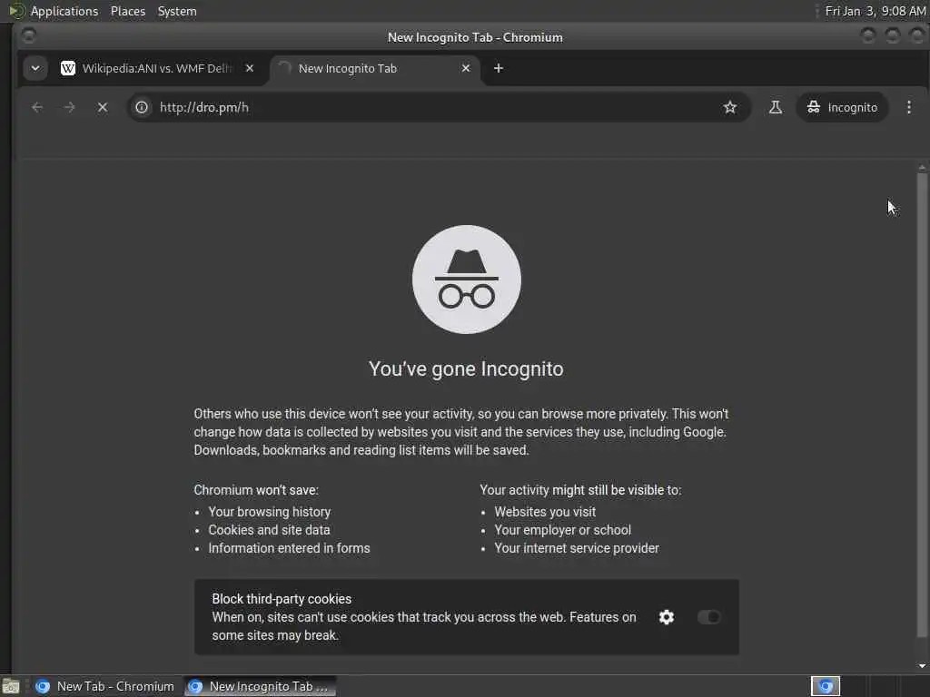This screenshot has height=697, width=930.
Task: Close the New Incognito Tab
Action: coord(466,68)
